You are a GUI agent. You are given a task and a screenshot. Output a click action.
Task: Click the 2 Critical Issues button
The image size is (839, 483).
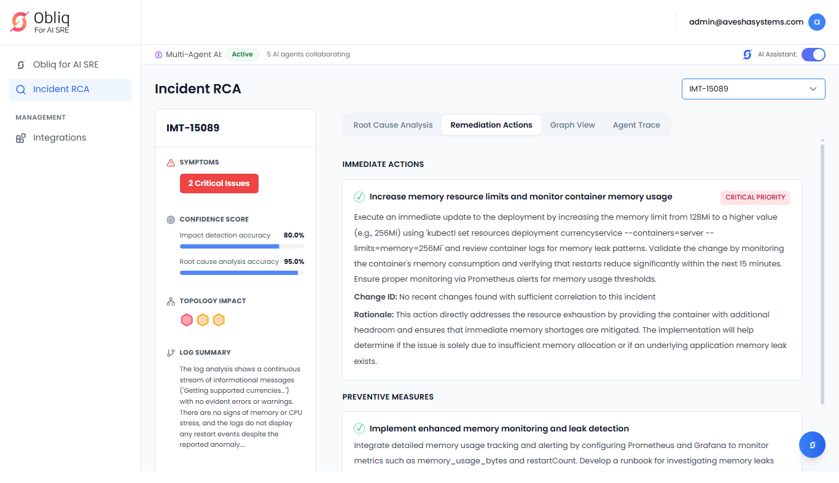click(219, 184)
